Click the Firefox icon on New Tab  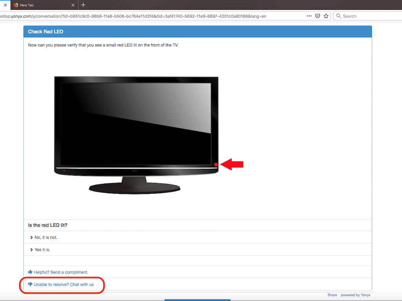[x=16, y=5]
